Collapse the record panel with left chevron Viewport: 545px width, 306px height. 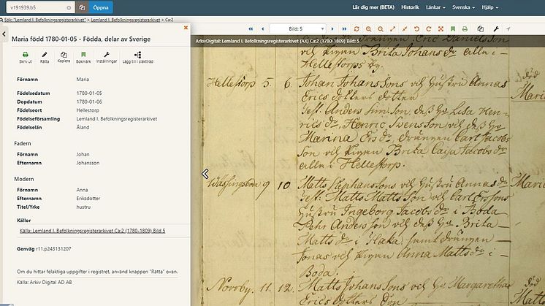205,174
